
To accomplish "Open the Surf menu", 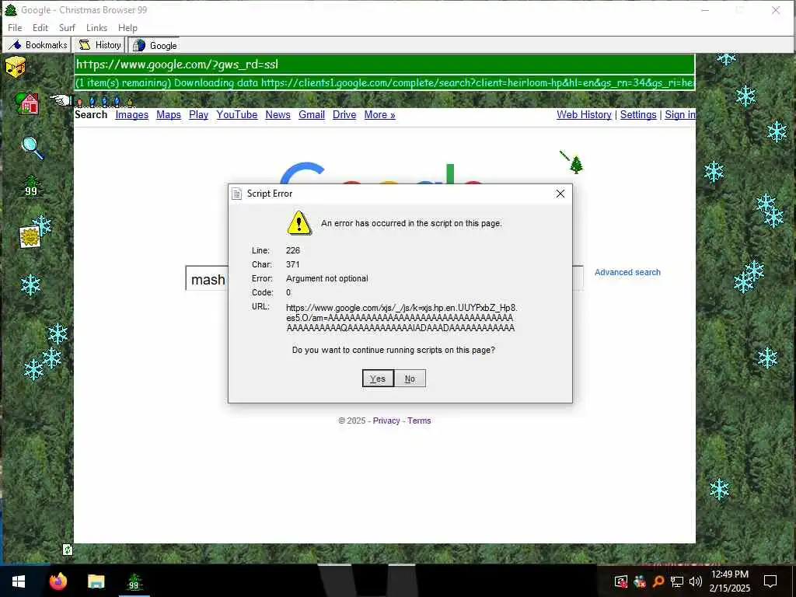I will click(67, 28).
